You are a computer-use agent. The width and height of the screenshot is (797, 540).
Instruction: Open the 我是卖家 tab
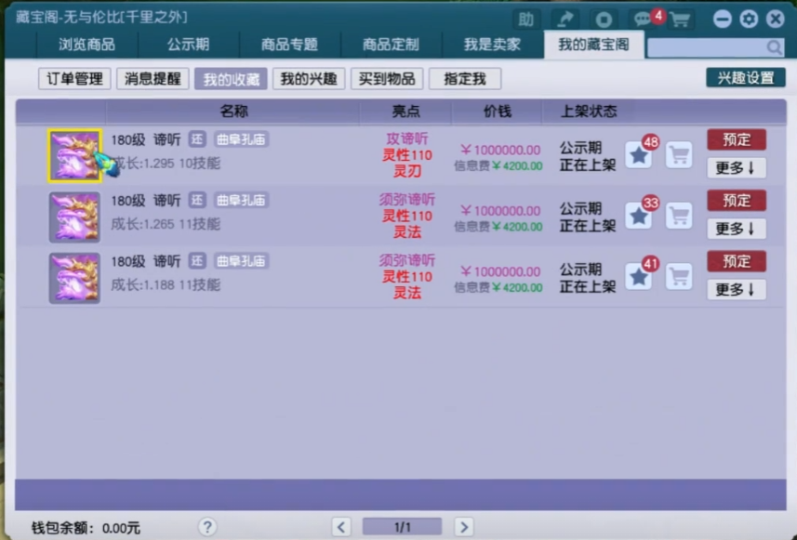coord(492,45)
